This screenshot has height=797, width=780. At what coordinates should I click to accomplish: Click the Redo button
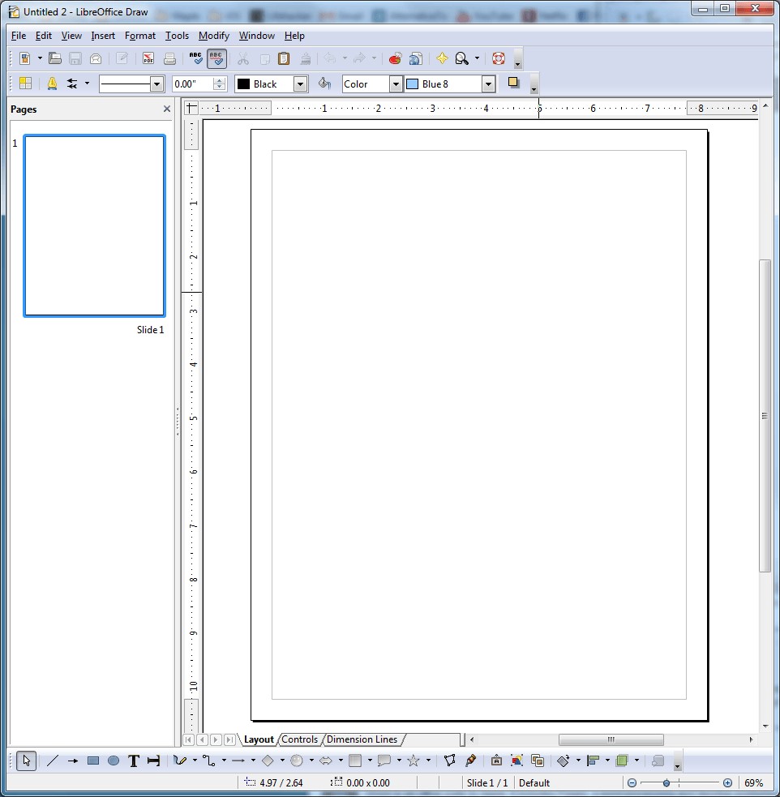[358, 58]
